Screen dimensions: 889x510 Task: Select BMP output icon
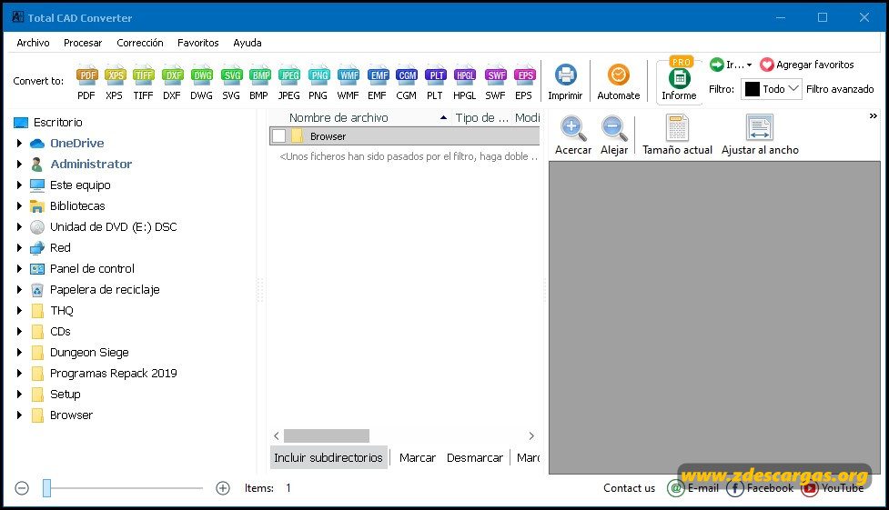[259, 83]
